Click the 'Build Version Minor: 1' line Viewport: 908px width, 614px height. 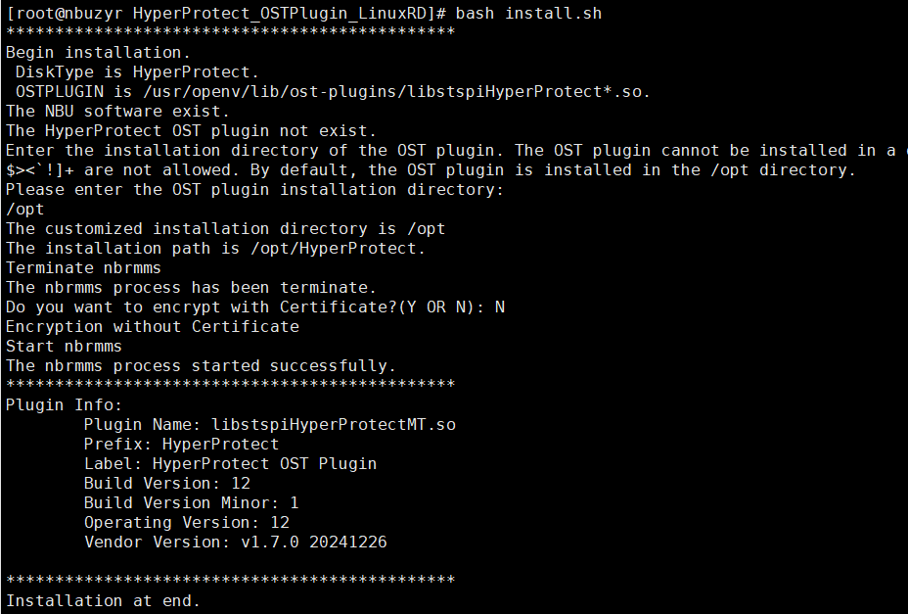coord(191,502)
